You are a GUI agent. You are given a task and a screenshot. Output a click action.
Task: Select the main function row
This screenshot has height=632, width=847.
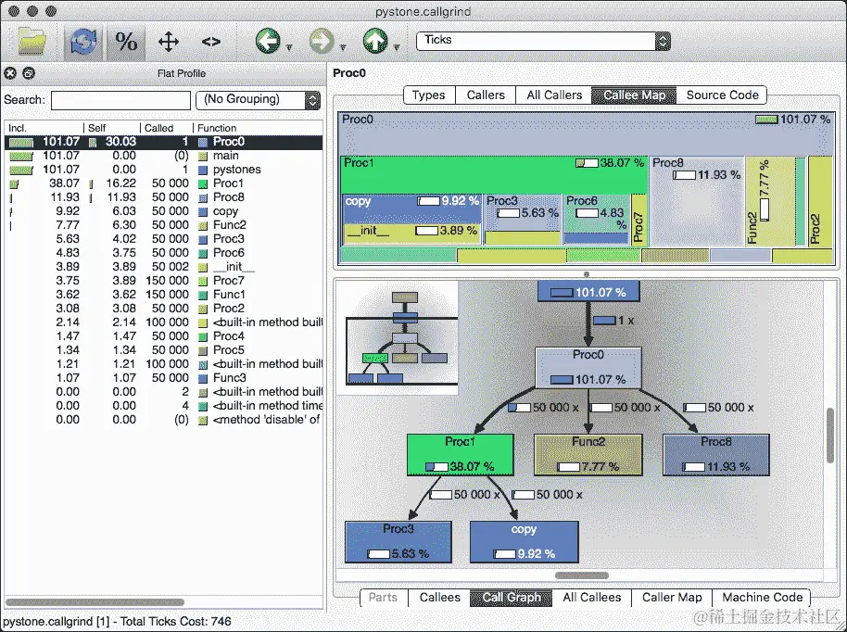tap(164, 156)
